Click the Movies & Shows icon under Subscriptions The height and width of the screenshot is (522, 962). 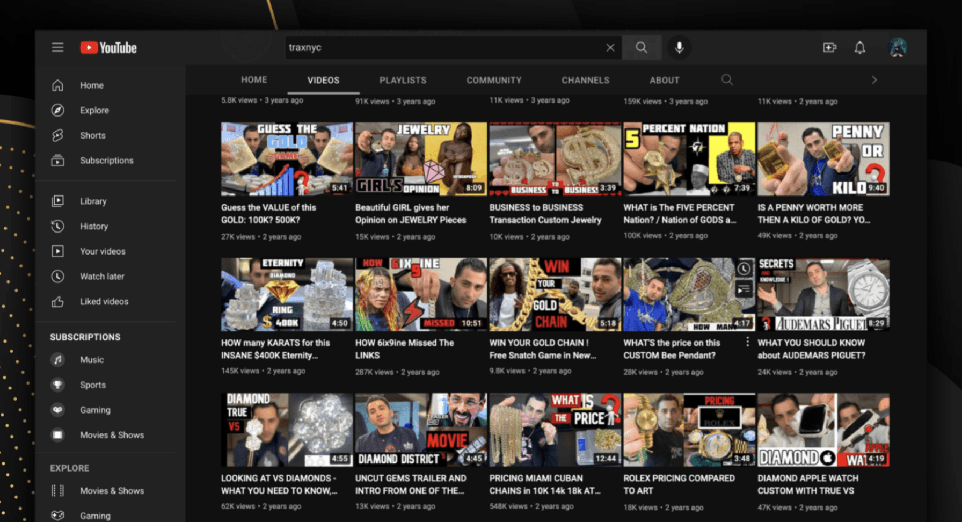(57, 435)
